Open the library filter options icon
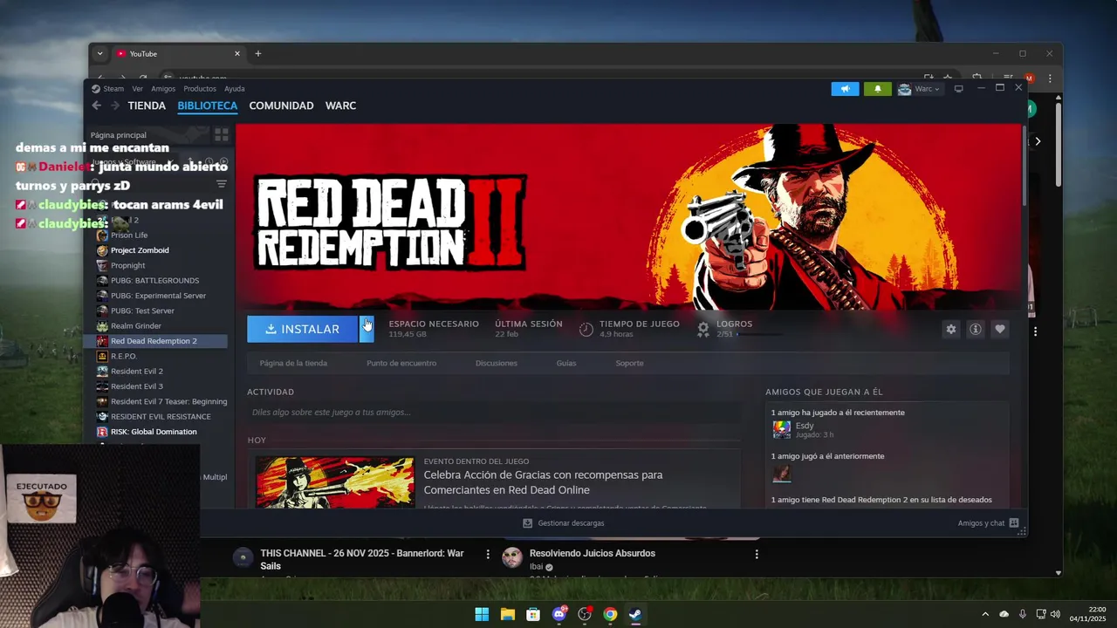The image size is (1117, 628). point(222,184)
